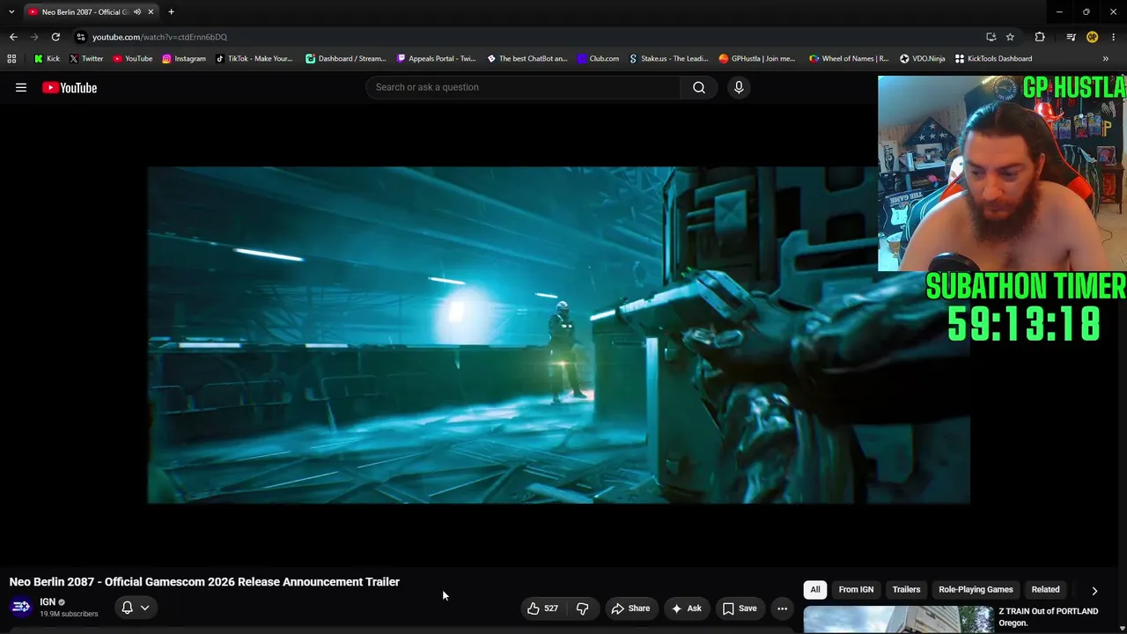Open the IGN channel avatar
The image size is (1127, 634).
click(21, 608)
